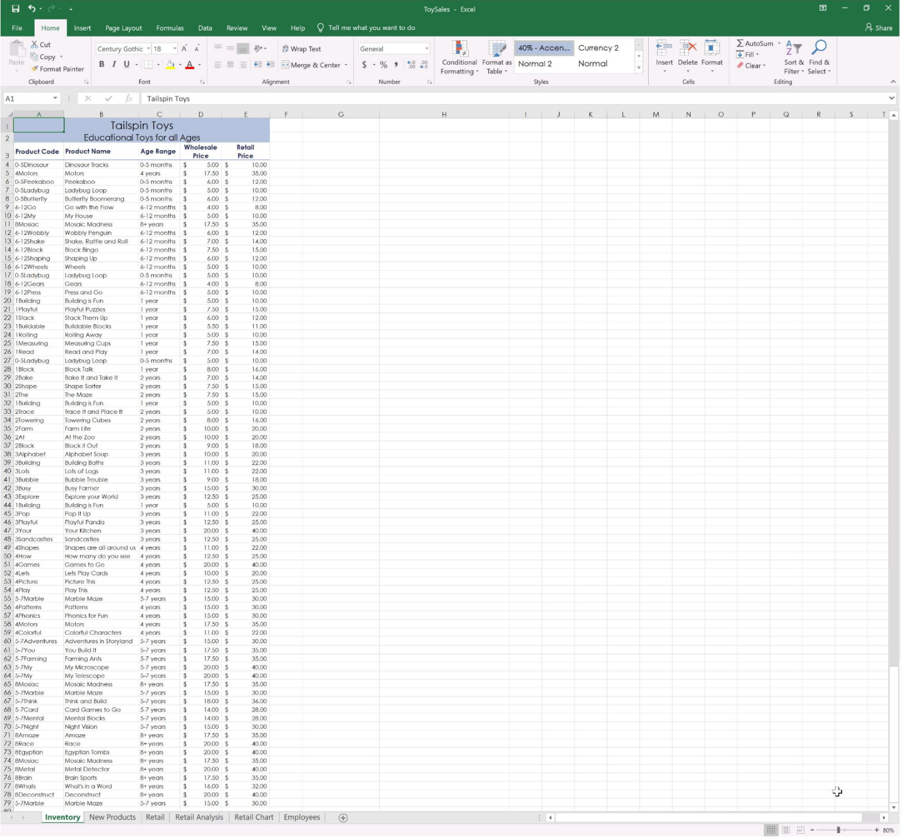The width and height of the screenshot is (902, 838).
Task: Apply the red Font Color swatch
Action: pos(190,65)
